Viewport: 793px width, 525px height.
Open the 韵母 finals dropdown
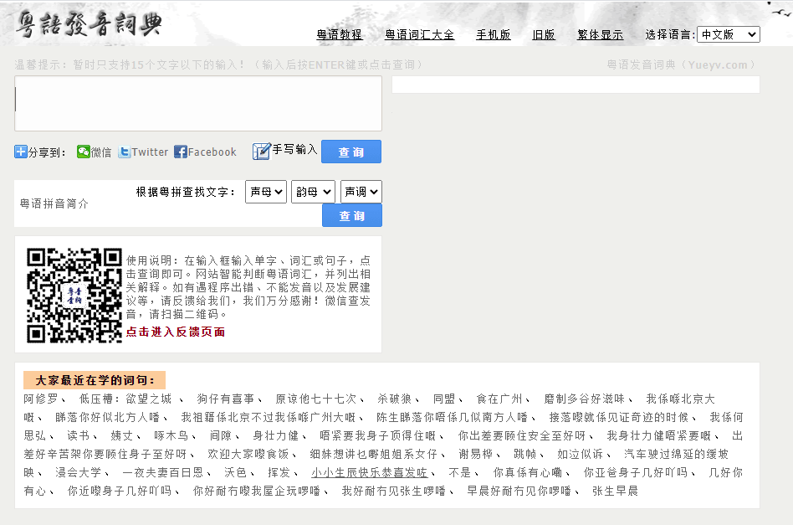click(x=313, y=191)
